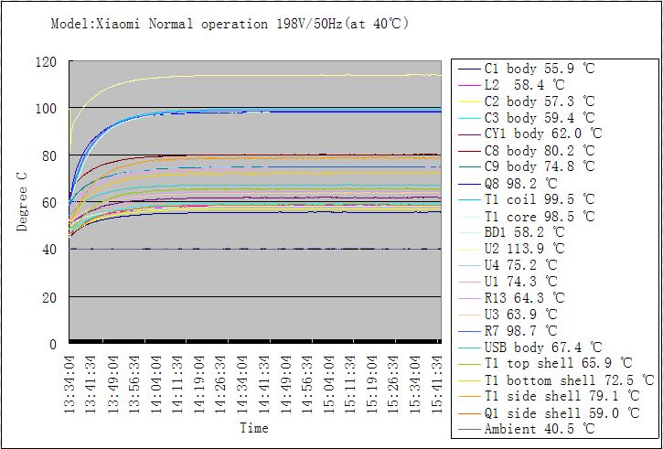This screenshot has width=663, height=449.
Task: Click legend entry 'U4 75.2 ℃'
Action: click(x=508, y=265)
